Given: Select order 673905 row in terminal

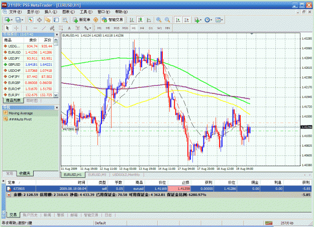Looking at the screenshot, I should [159, 188].
